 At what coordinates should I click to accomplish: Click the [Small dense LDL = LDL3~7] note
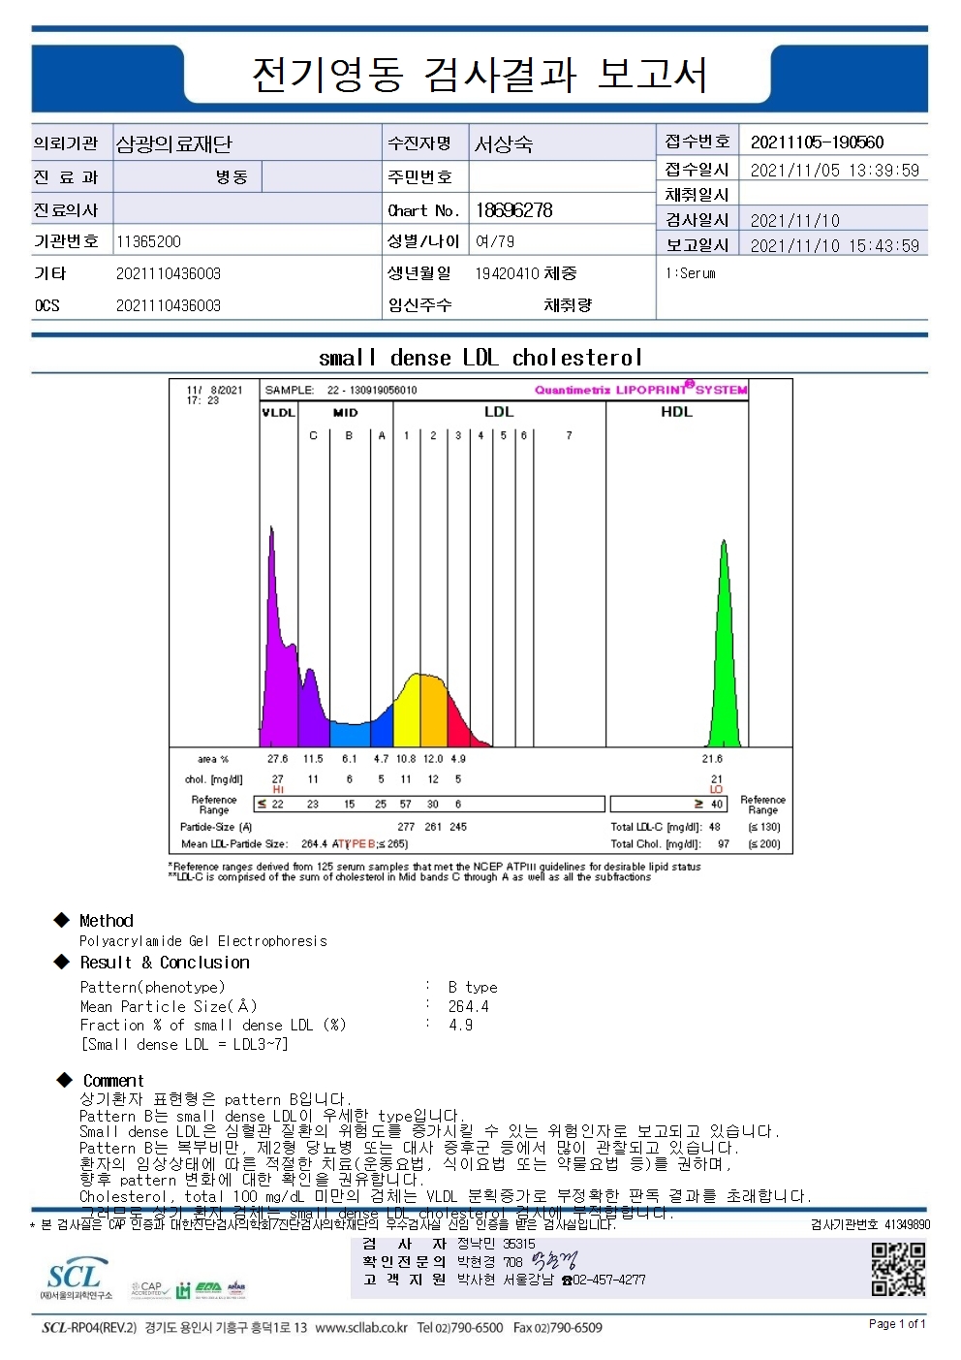[184, 1045]
